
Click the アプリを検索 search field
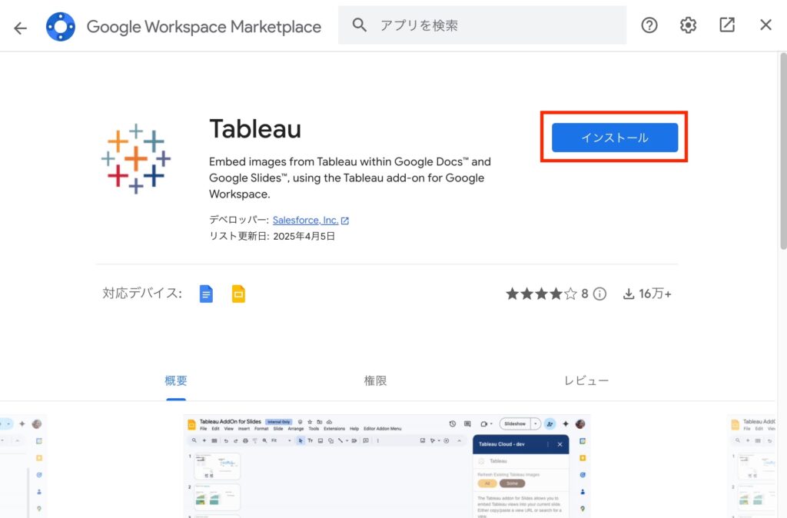(492, 25)
